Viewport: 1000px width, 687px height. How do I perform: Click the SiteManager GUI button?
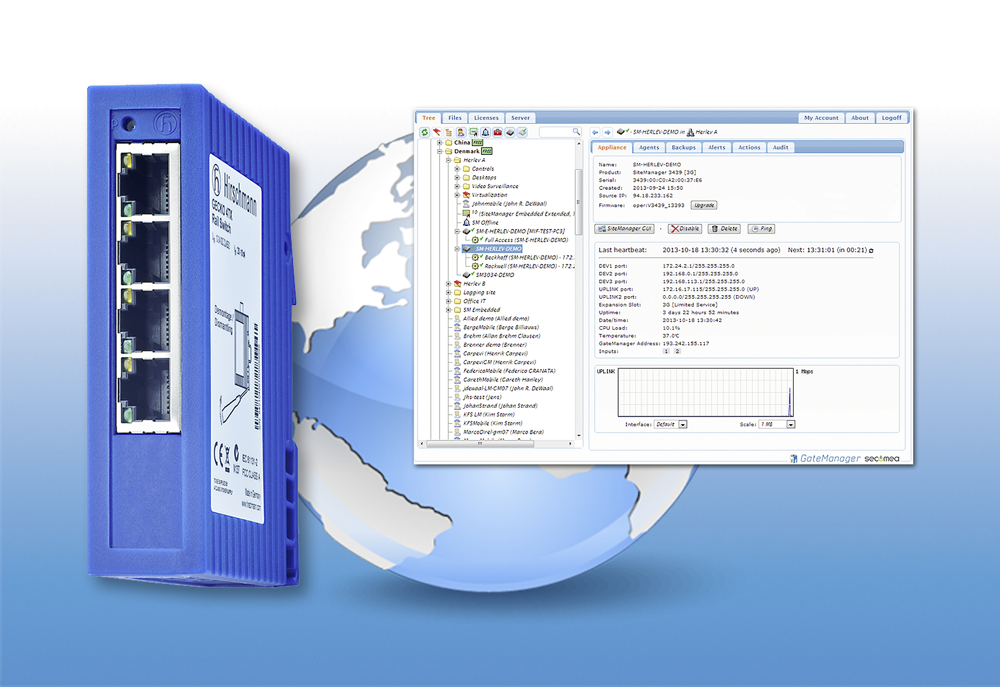(x=624, y=229)
